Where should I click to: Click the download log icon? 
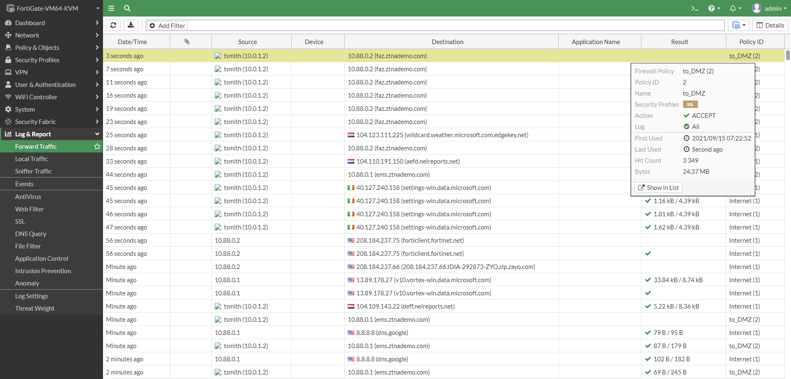click(131, 25)
